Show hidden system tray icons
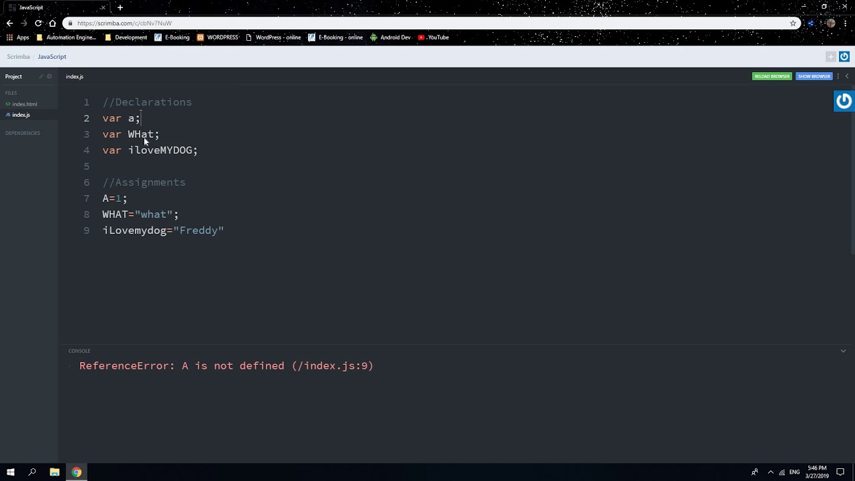Image resolution: width=855 pixels, height=481 pixels. click(x=770, y=472)
